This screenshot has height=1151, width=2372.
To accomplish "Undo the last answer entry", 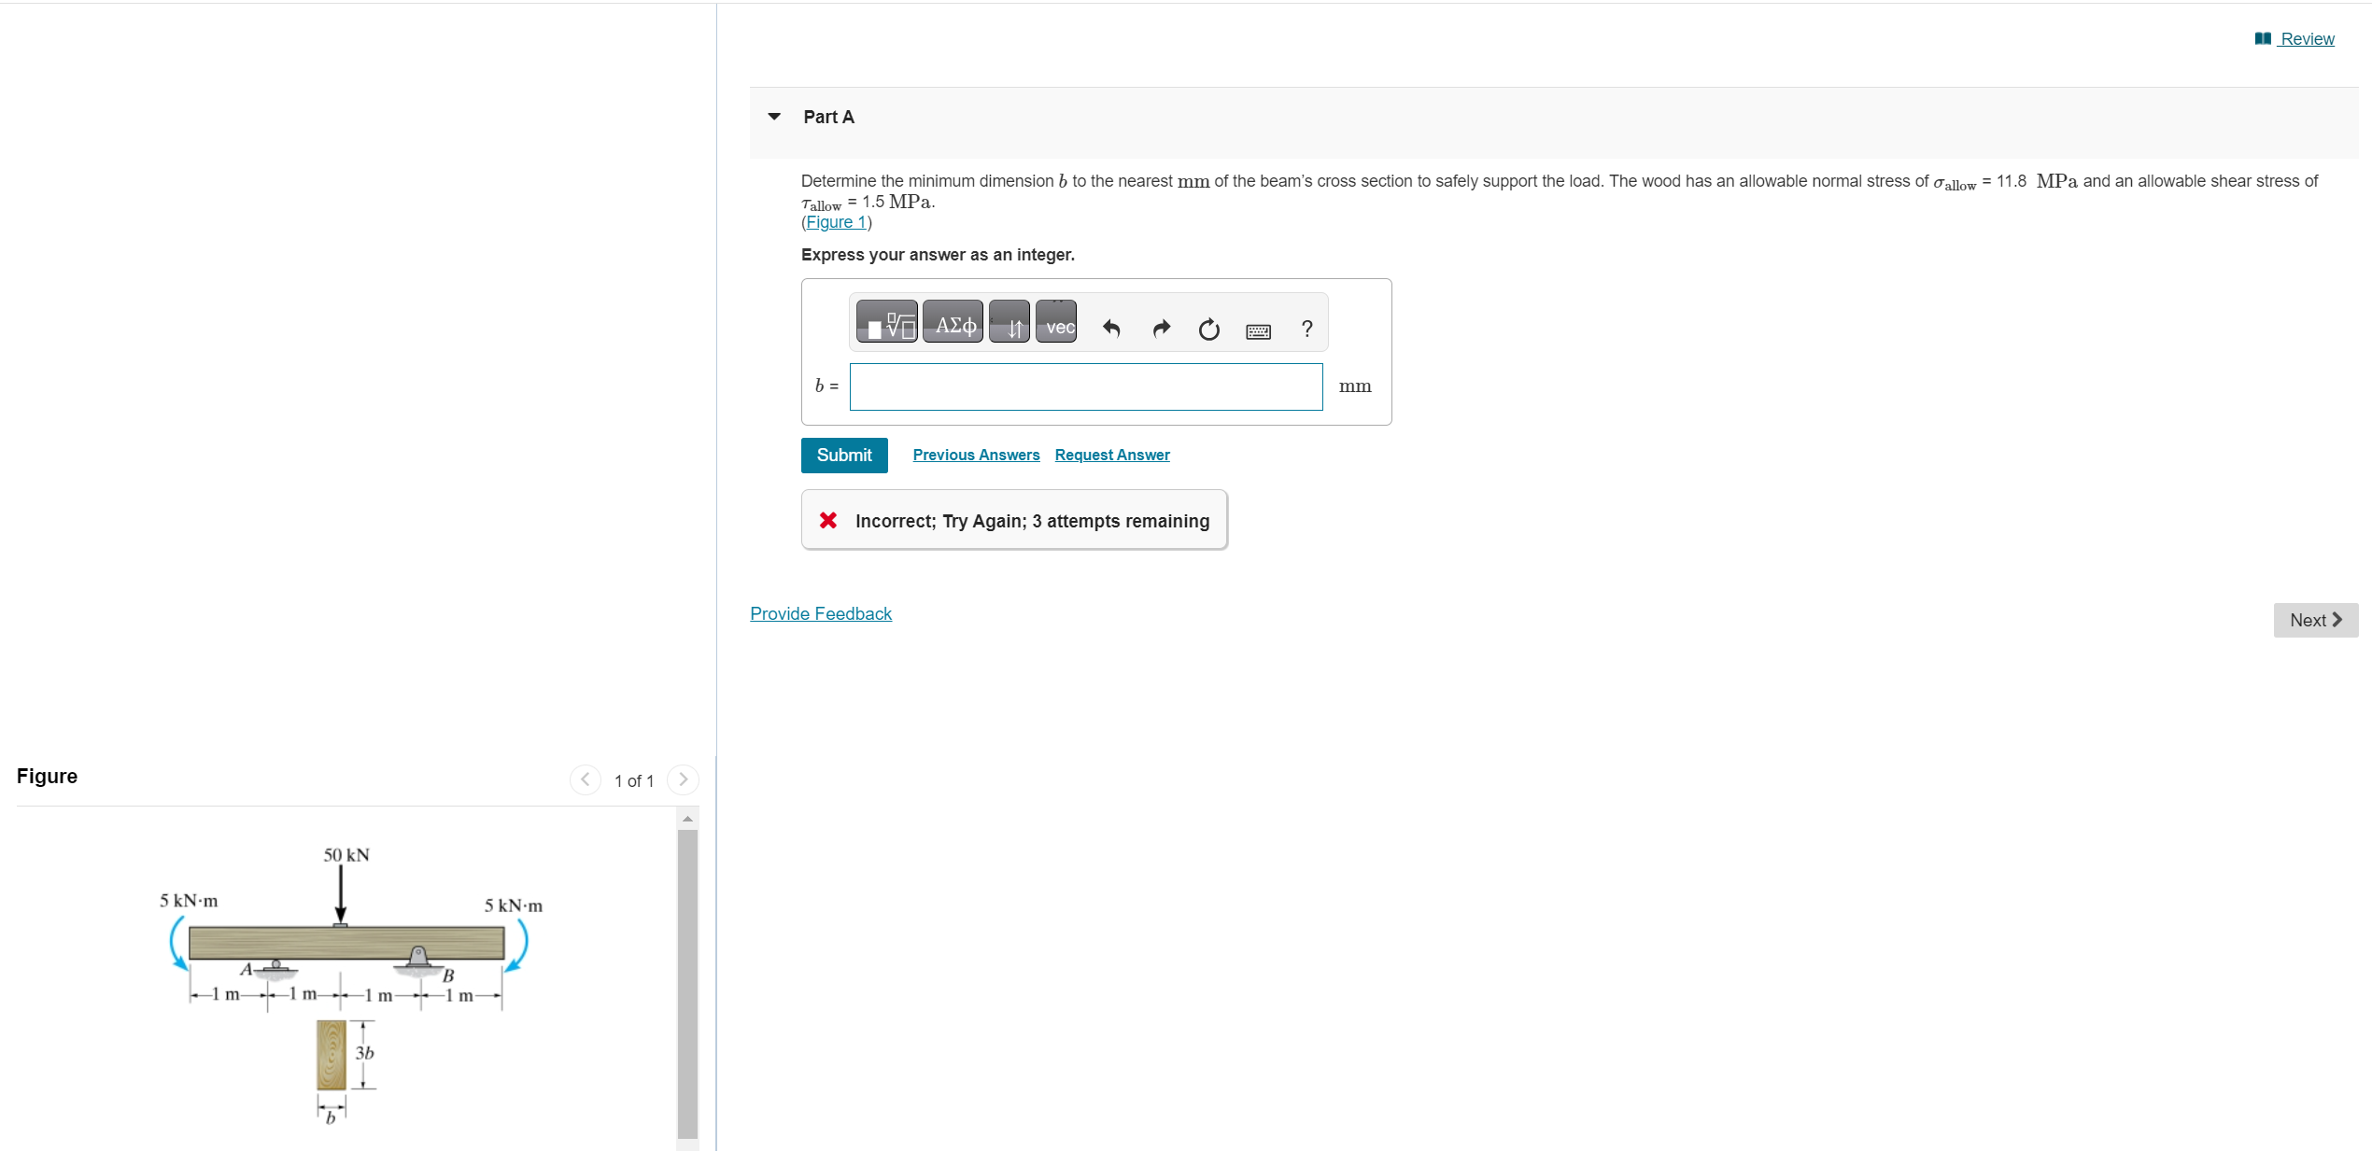I will (1110, 329).
